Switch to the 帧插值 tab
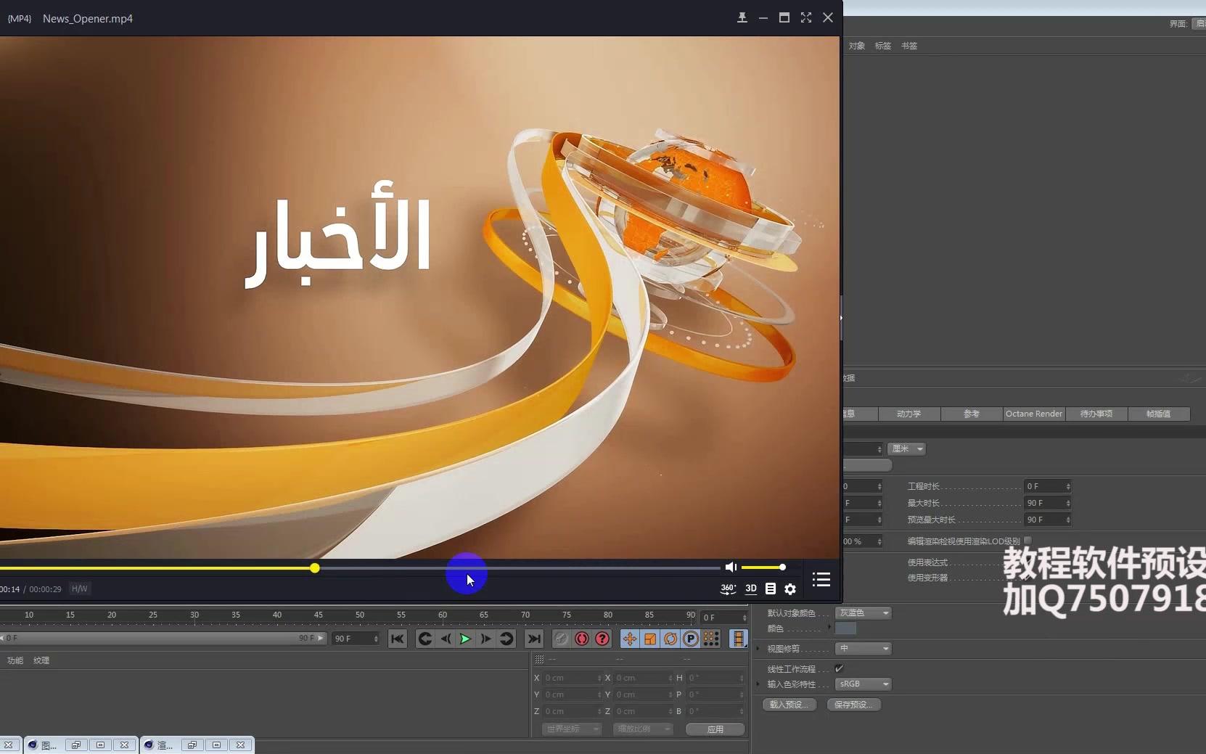The image size is (1206, 754). pos(1159,414)
